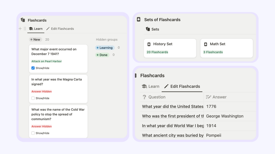Image resolution: width=275 pixels, height=154 pixels.
Task: Click the History Set card icon
Action: pyautogui.click(x=149, y=44)
